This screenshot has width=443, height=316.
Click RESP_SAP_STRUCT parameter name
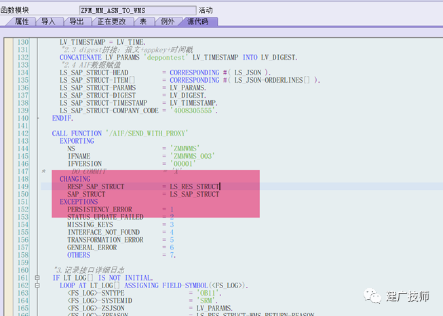(96, 186)
